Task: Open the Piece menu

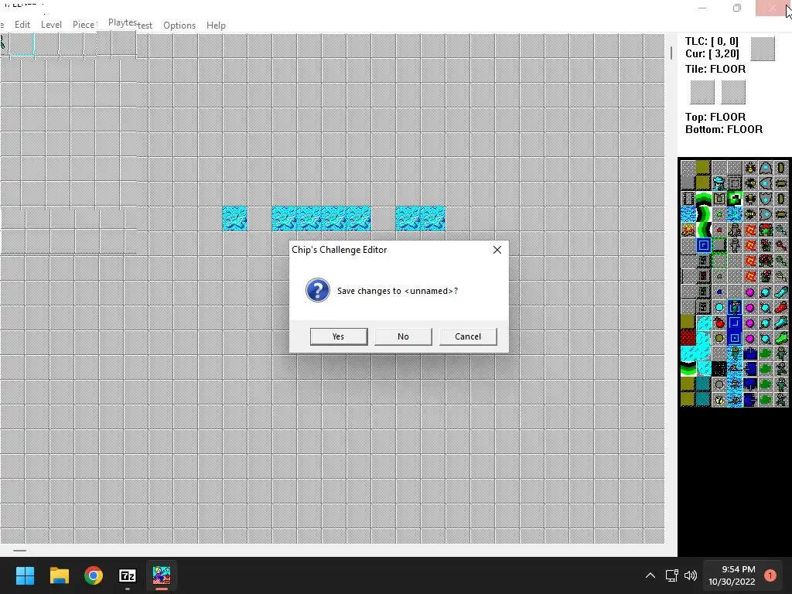Action: (84, 24)
